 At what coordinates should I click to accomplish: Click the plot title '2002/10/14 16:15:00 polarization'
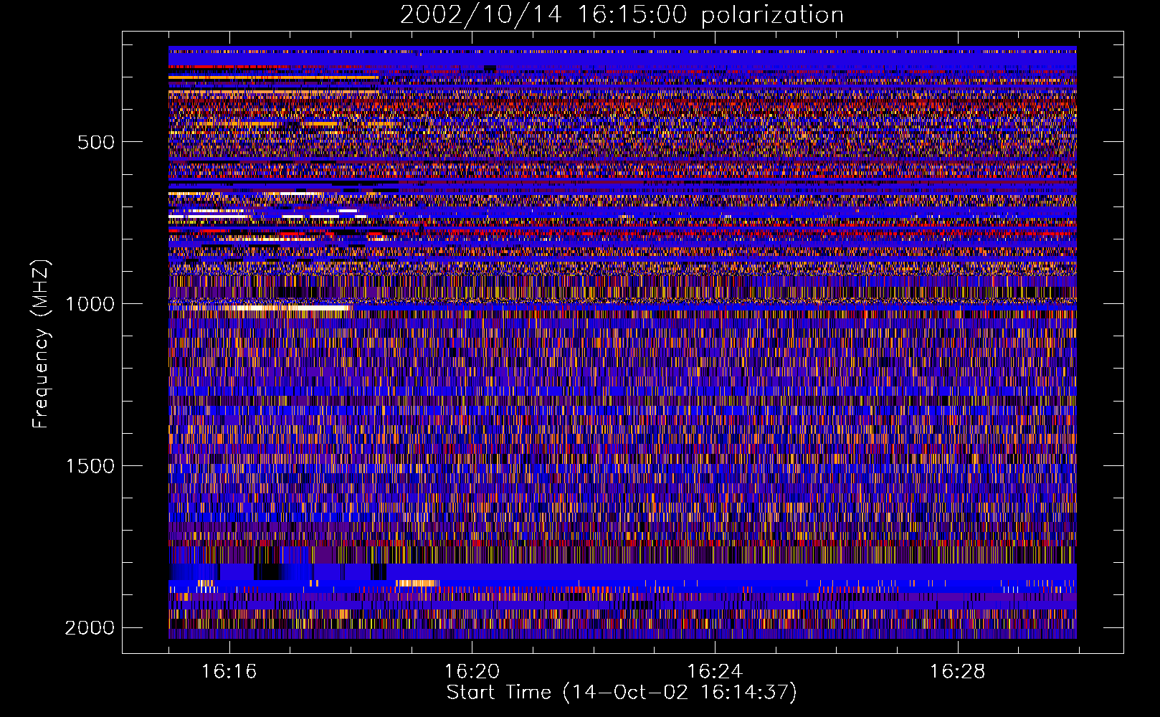(x=622, y=14)
